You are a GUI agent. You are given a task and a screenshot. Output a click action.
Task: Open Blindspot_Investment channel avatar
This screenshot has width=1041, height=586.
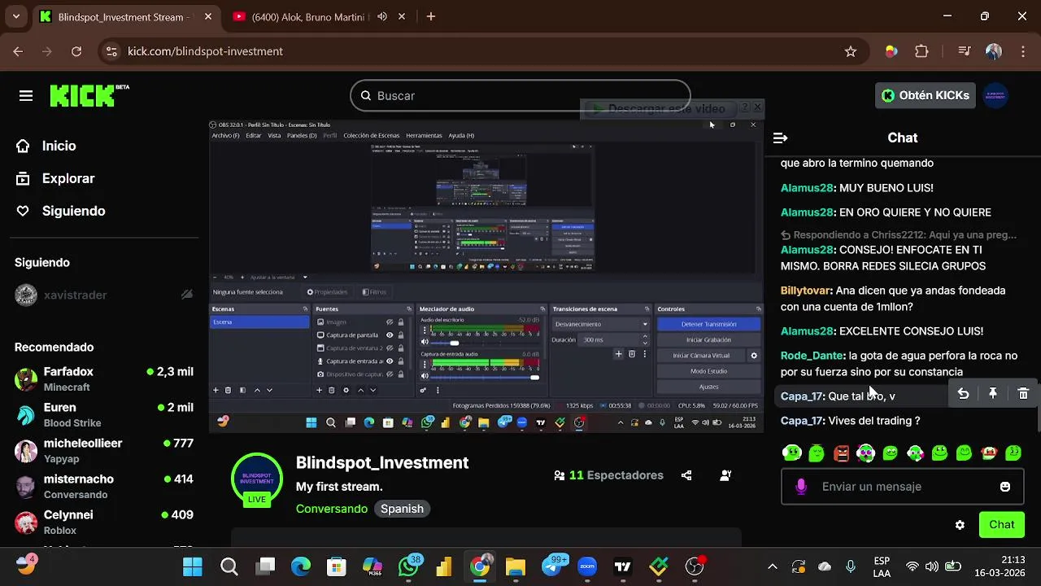click(x=256, y=479)
